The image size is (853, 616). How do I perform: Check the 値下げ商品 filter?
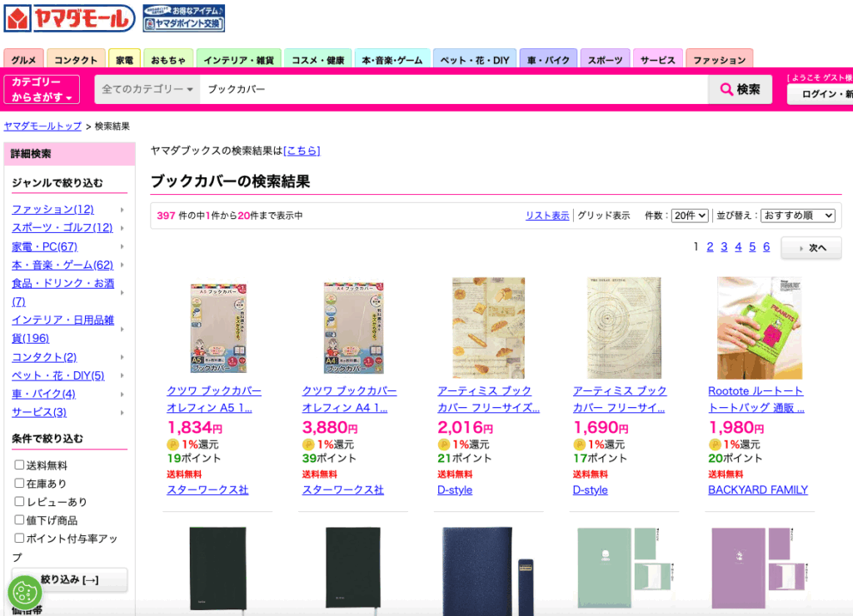[19, 519]
